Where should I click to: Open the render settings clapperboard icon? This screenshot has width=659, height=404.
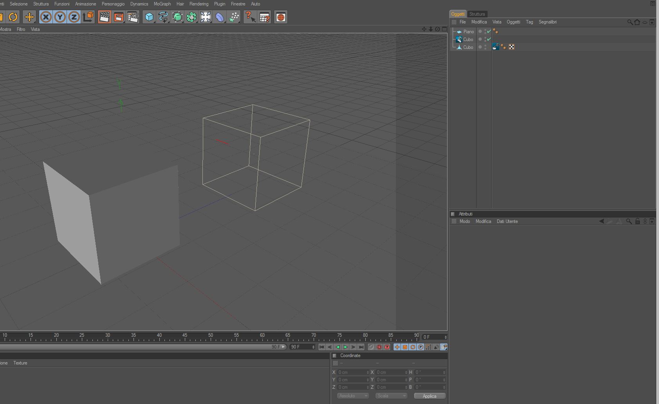point(133,17)
